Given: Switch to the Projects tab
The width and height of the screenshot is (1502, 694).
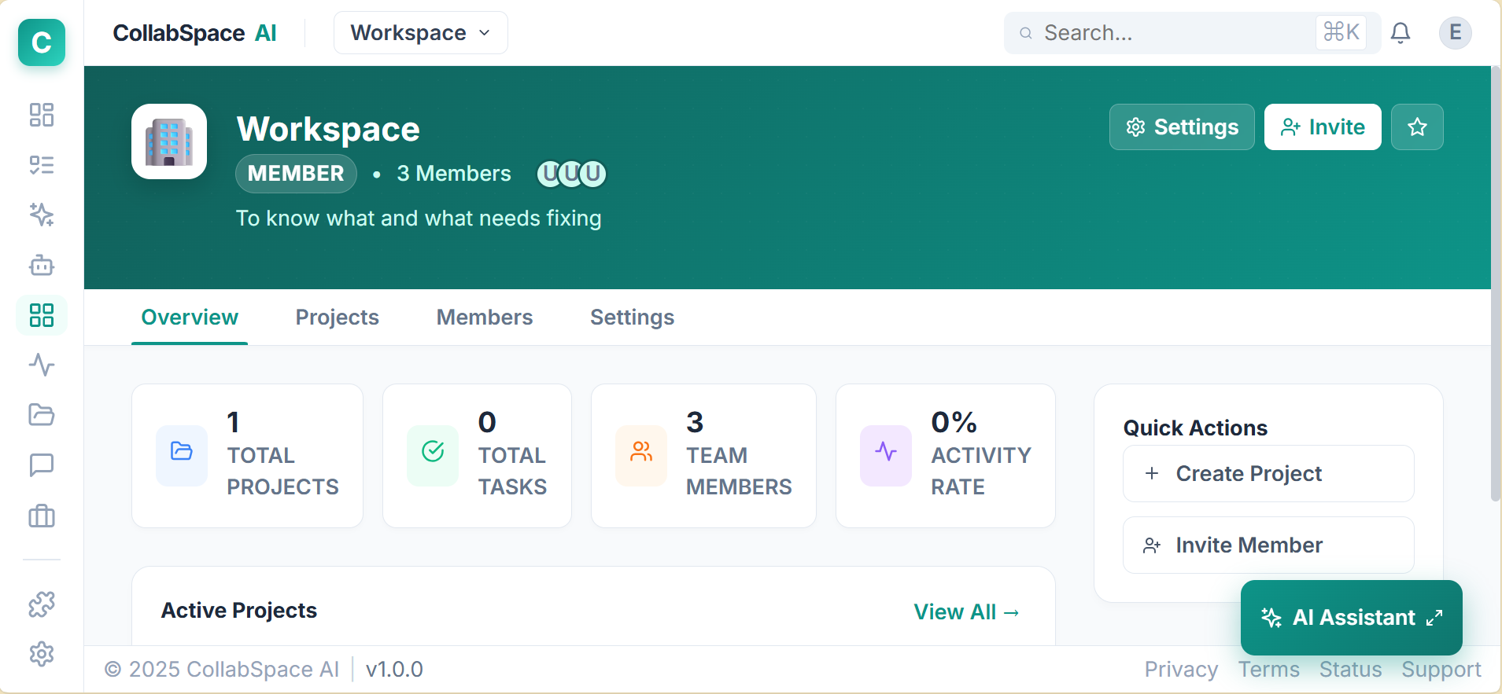Looking at the screenshot, I should (x=337, y=318).
